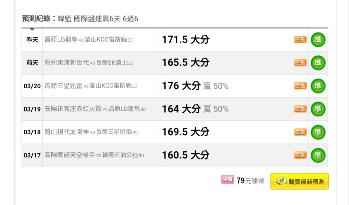This screenshot has height=205, width=349.
Task: Click green 準 icon for 03/17 game
Action: tap(318, 155)
